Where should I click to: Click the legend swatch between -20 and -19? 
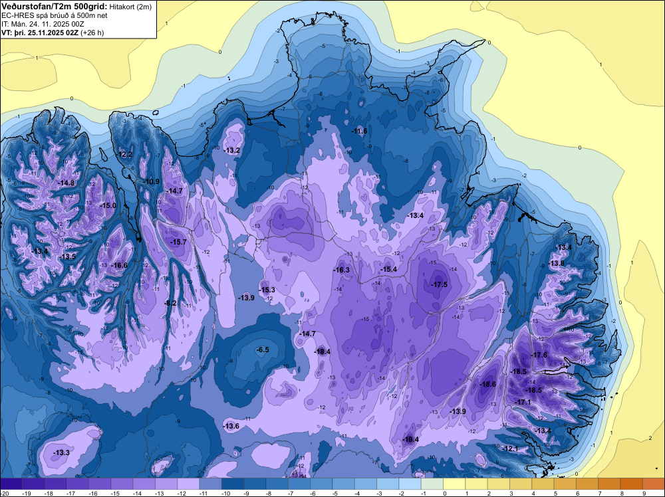click(11, 484)
